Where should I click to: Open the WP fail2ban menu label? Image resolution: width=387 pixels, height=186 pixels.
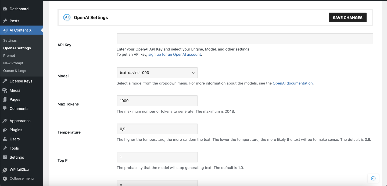(20, 170)
